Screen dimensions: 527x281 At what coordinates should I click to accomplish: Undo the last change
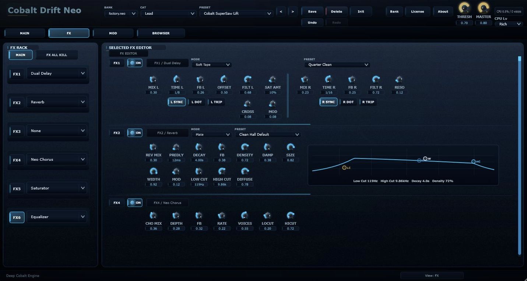click(312, 22)
